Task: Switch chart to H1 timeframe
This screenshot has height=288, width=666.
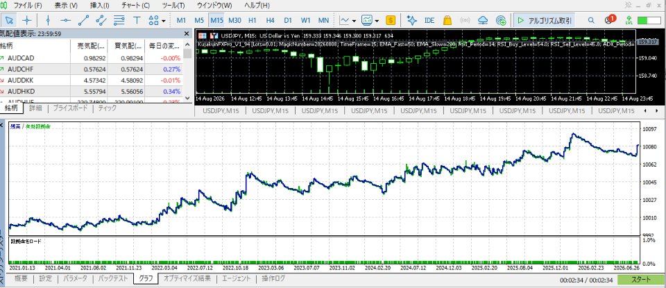Action: 253,20
